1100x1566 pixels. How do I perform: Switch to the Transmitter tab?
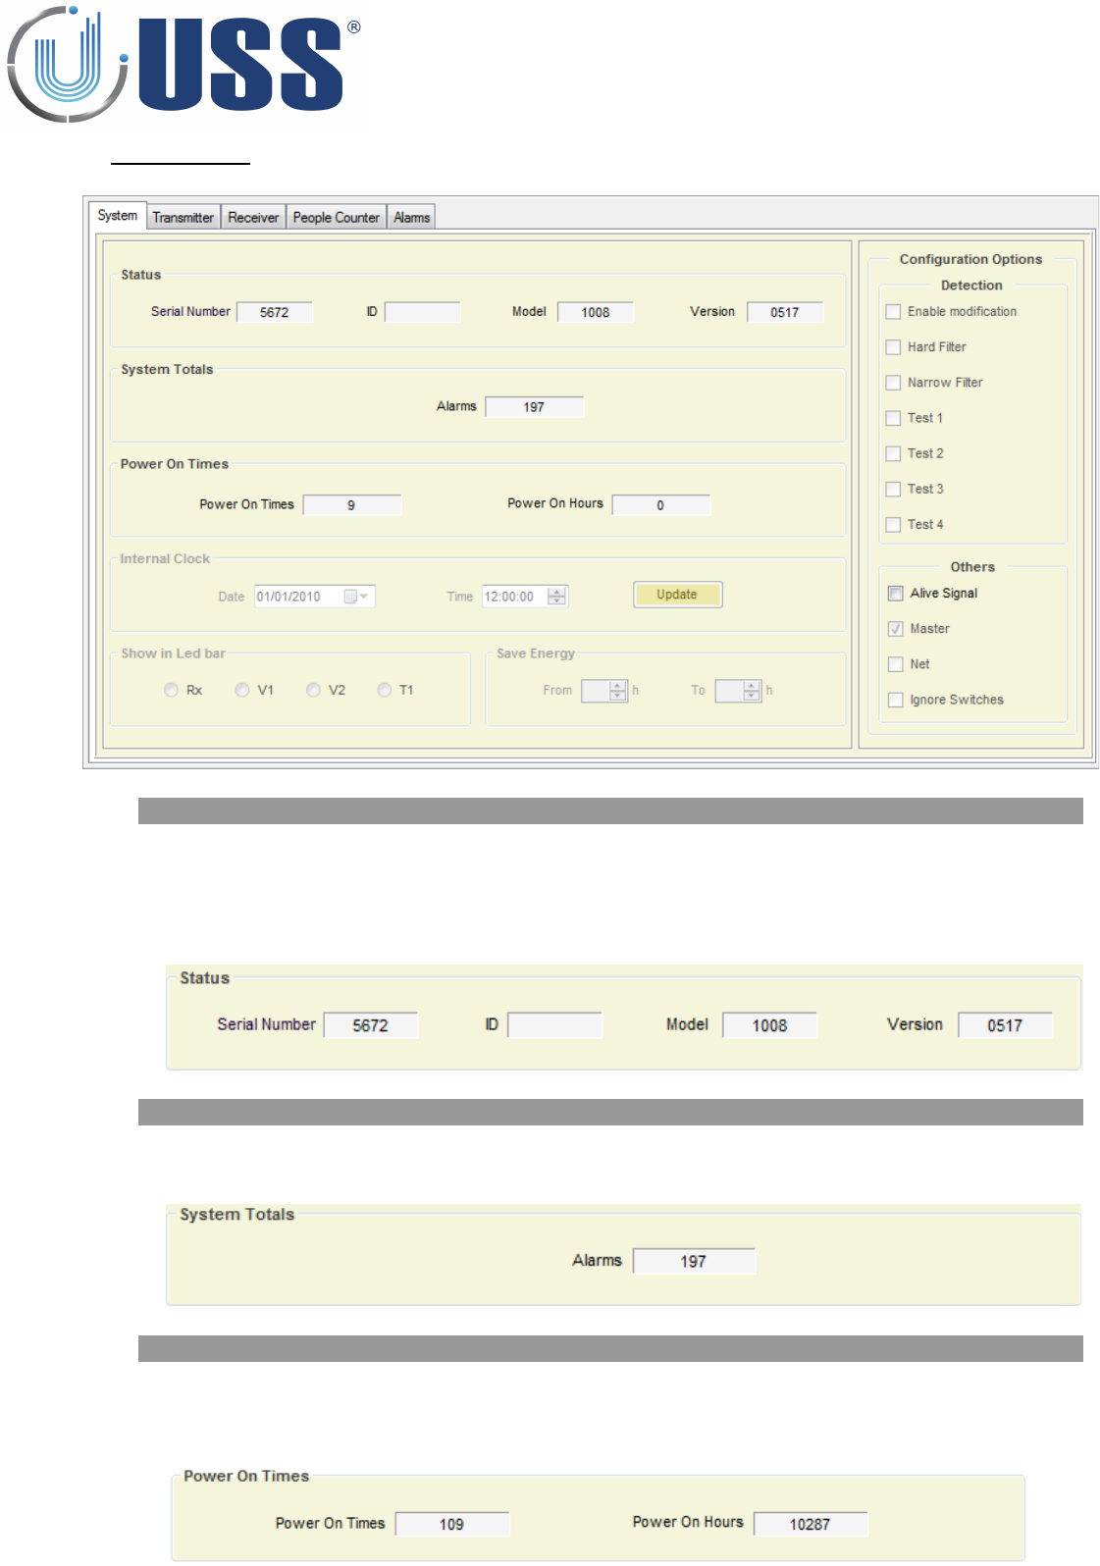(183, 217)
